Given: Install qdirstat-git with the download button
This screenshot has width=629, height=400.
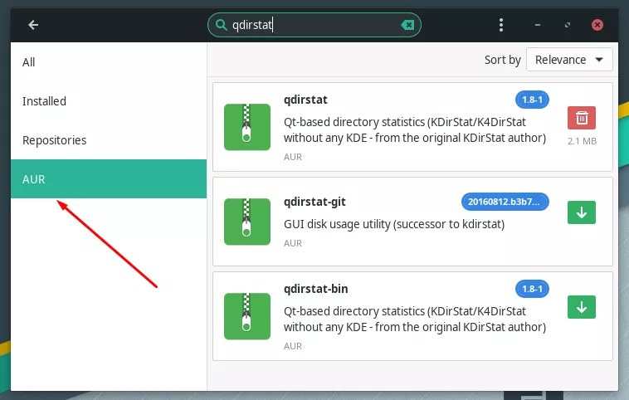Looking at the screenshot, I should click(582, 212).
